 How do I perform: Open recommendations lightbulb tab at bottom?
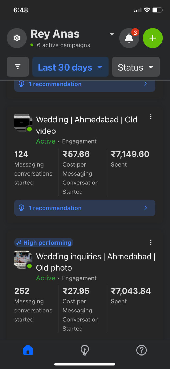pos(85,350)
